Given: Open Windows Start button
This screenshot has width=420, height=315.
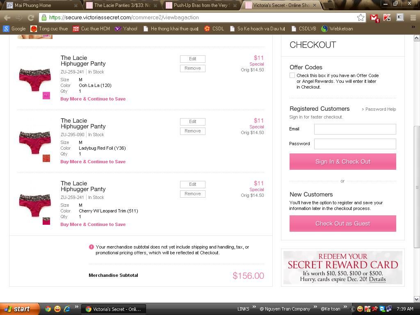Looking at the screenshot, I should click(x=19, y=309).
